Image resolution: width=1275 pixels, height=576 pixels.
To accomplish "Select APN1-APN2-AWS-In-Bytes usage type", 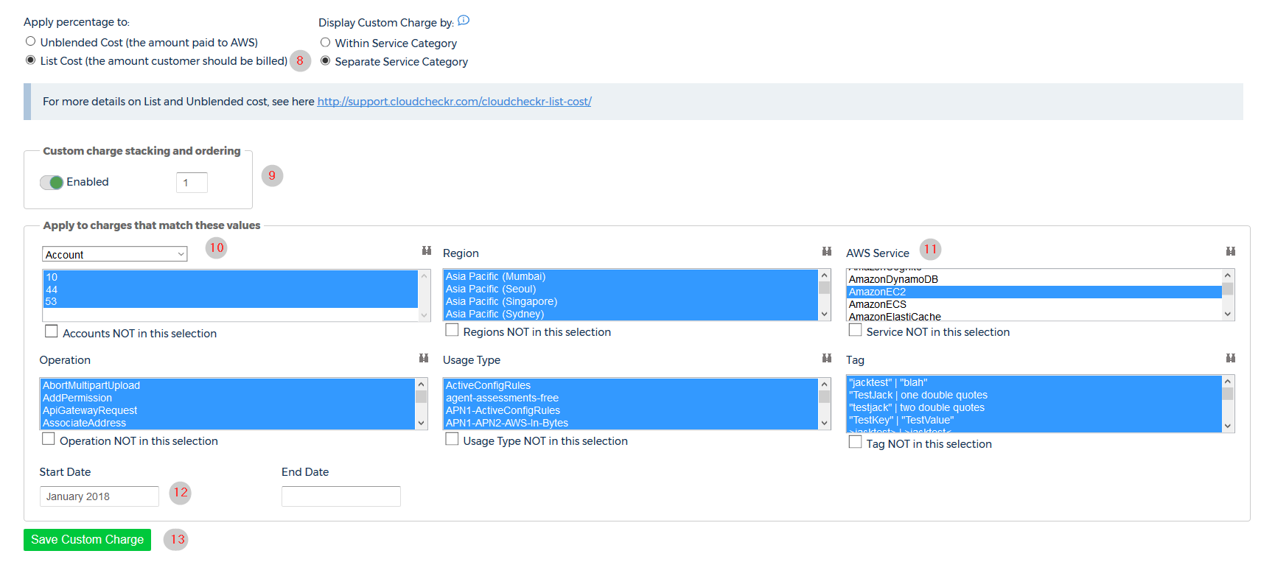I will click(x=631, y=423).
